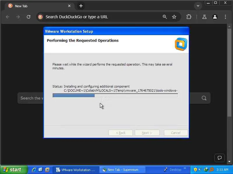This screenshot has width=233, height=174.
Task: Open the Extensions puzzle icon
Action: tap(189, 17)
